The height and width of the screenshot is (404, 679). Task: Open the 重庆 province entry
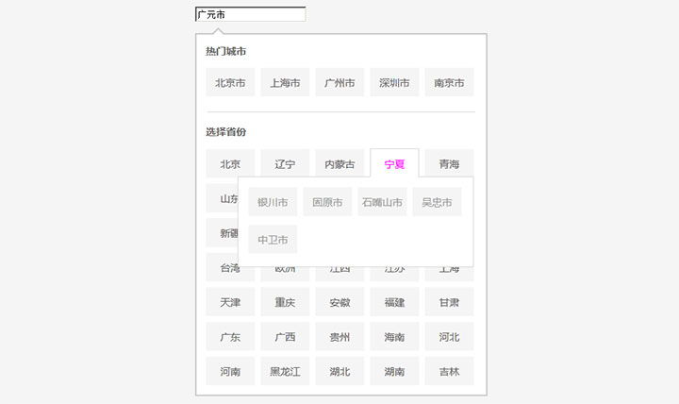point(285,303)
